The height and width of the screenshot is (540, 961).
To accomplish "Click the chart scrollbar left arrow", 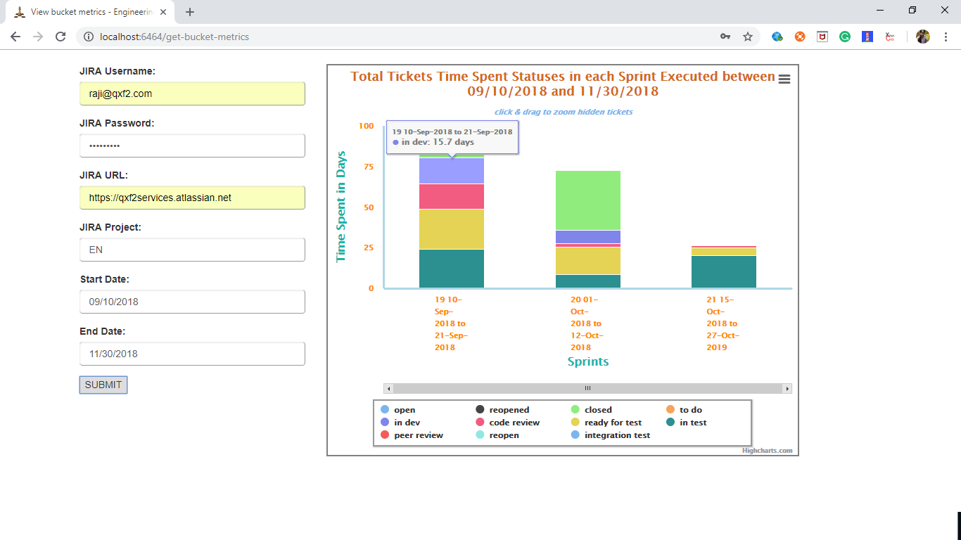I will (x=388, y=388).
